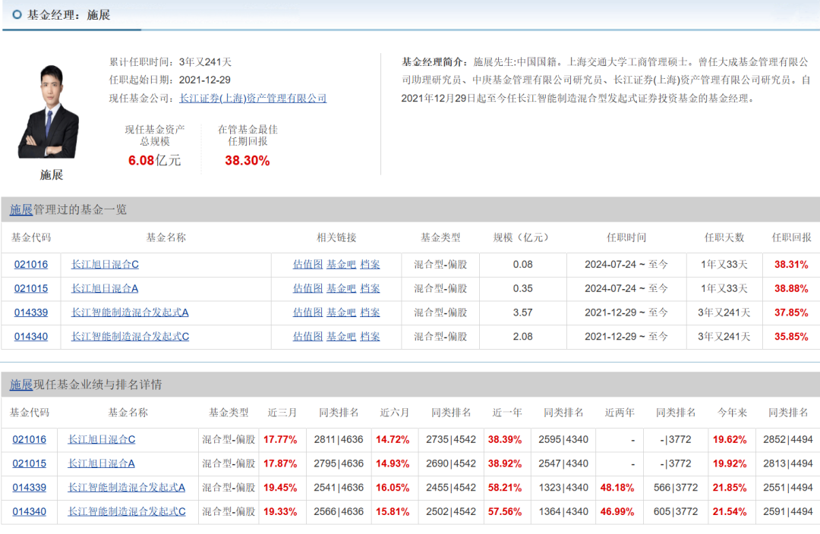
Task: Open fund code 021015 in performance ranking table
Action: point(30,463)
